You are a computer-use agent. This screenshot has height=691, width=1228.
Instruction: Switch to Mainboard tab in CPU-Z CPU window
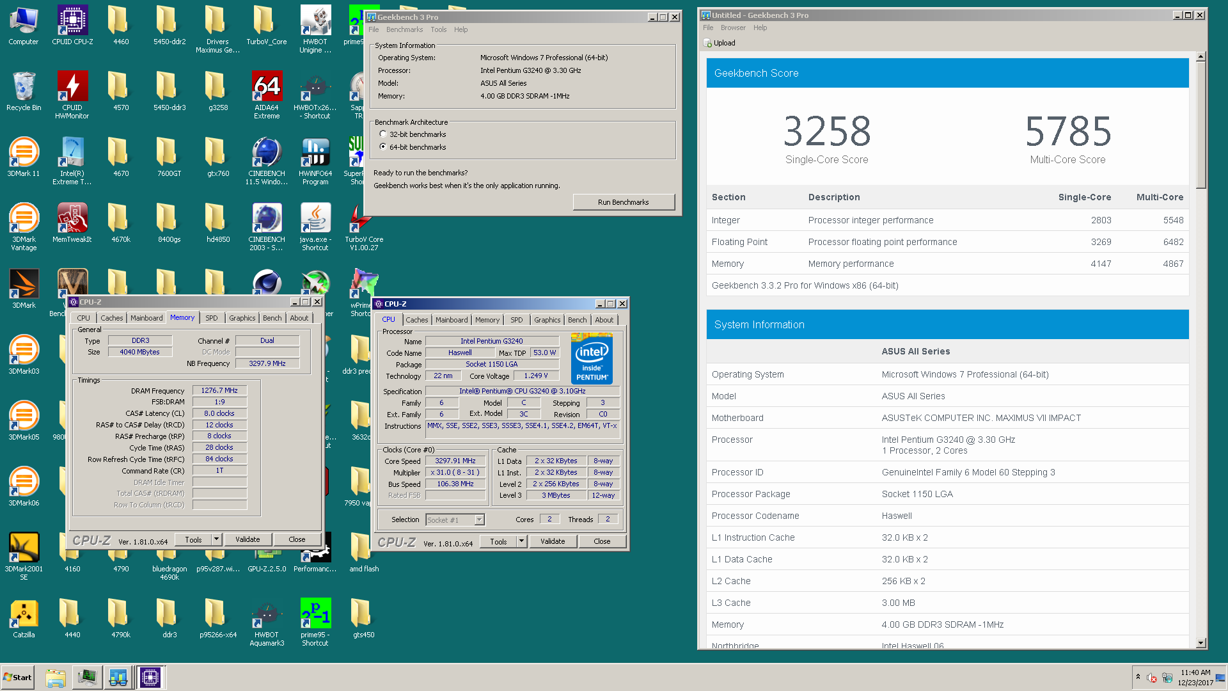[x=452, y=320]
